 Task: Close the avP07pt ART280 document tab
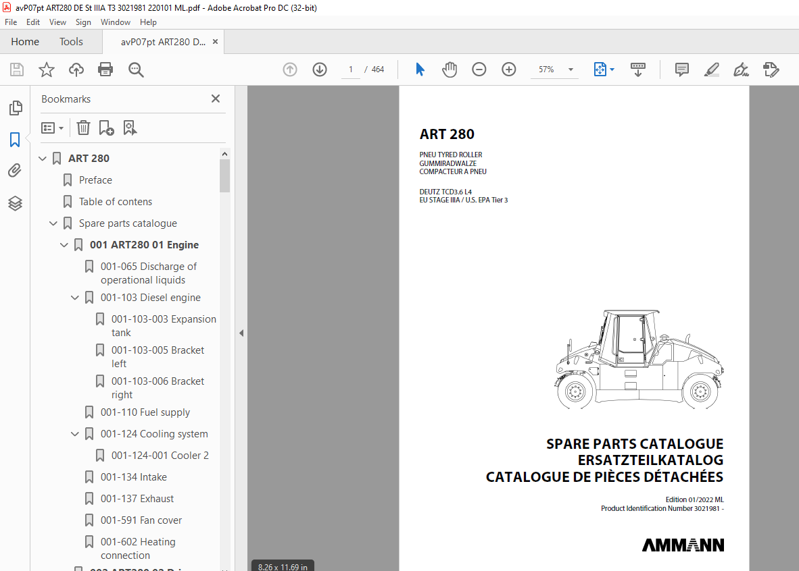(215, 42)
